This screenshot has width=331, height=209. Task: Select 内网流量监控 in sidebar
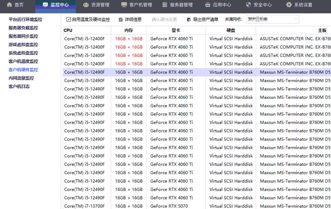(21, 78)
